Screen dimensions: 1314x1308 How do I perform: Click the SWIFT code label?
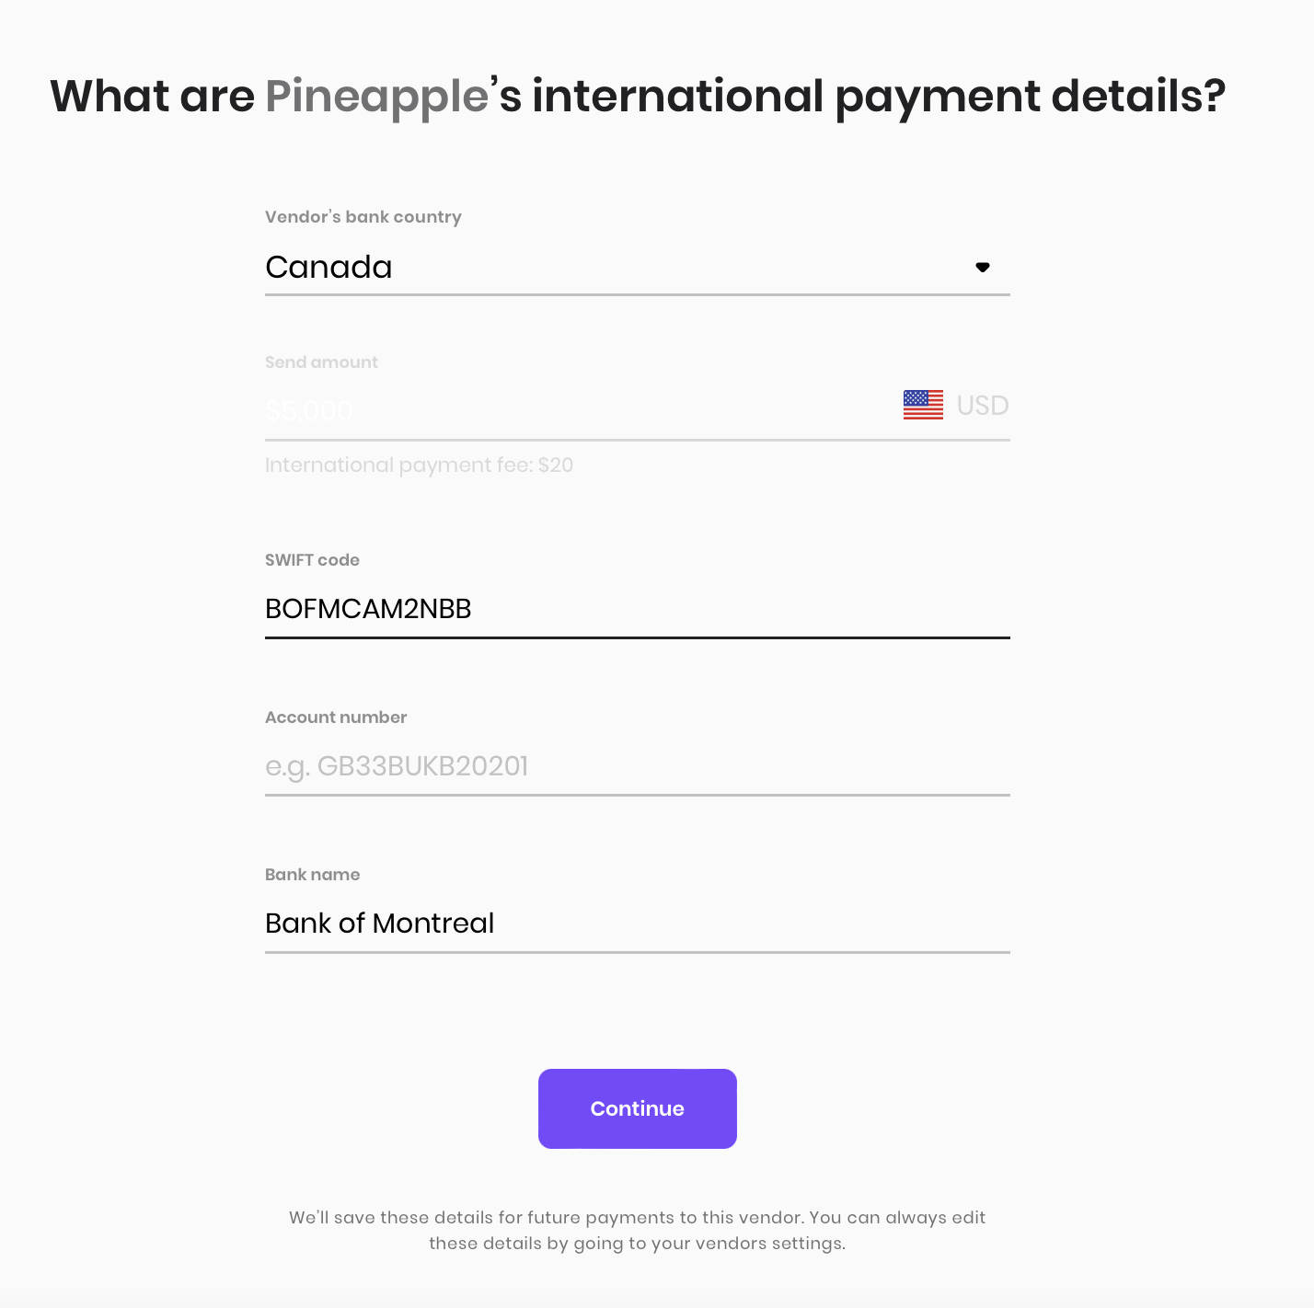pos(312,560)
